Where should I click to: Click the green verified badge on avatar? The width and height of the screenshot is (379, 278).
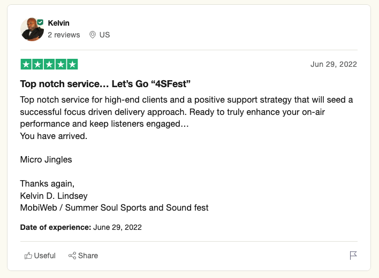(40, 22)
